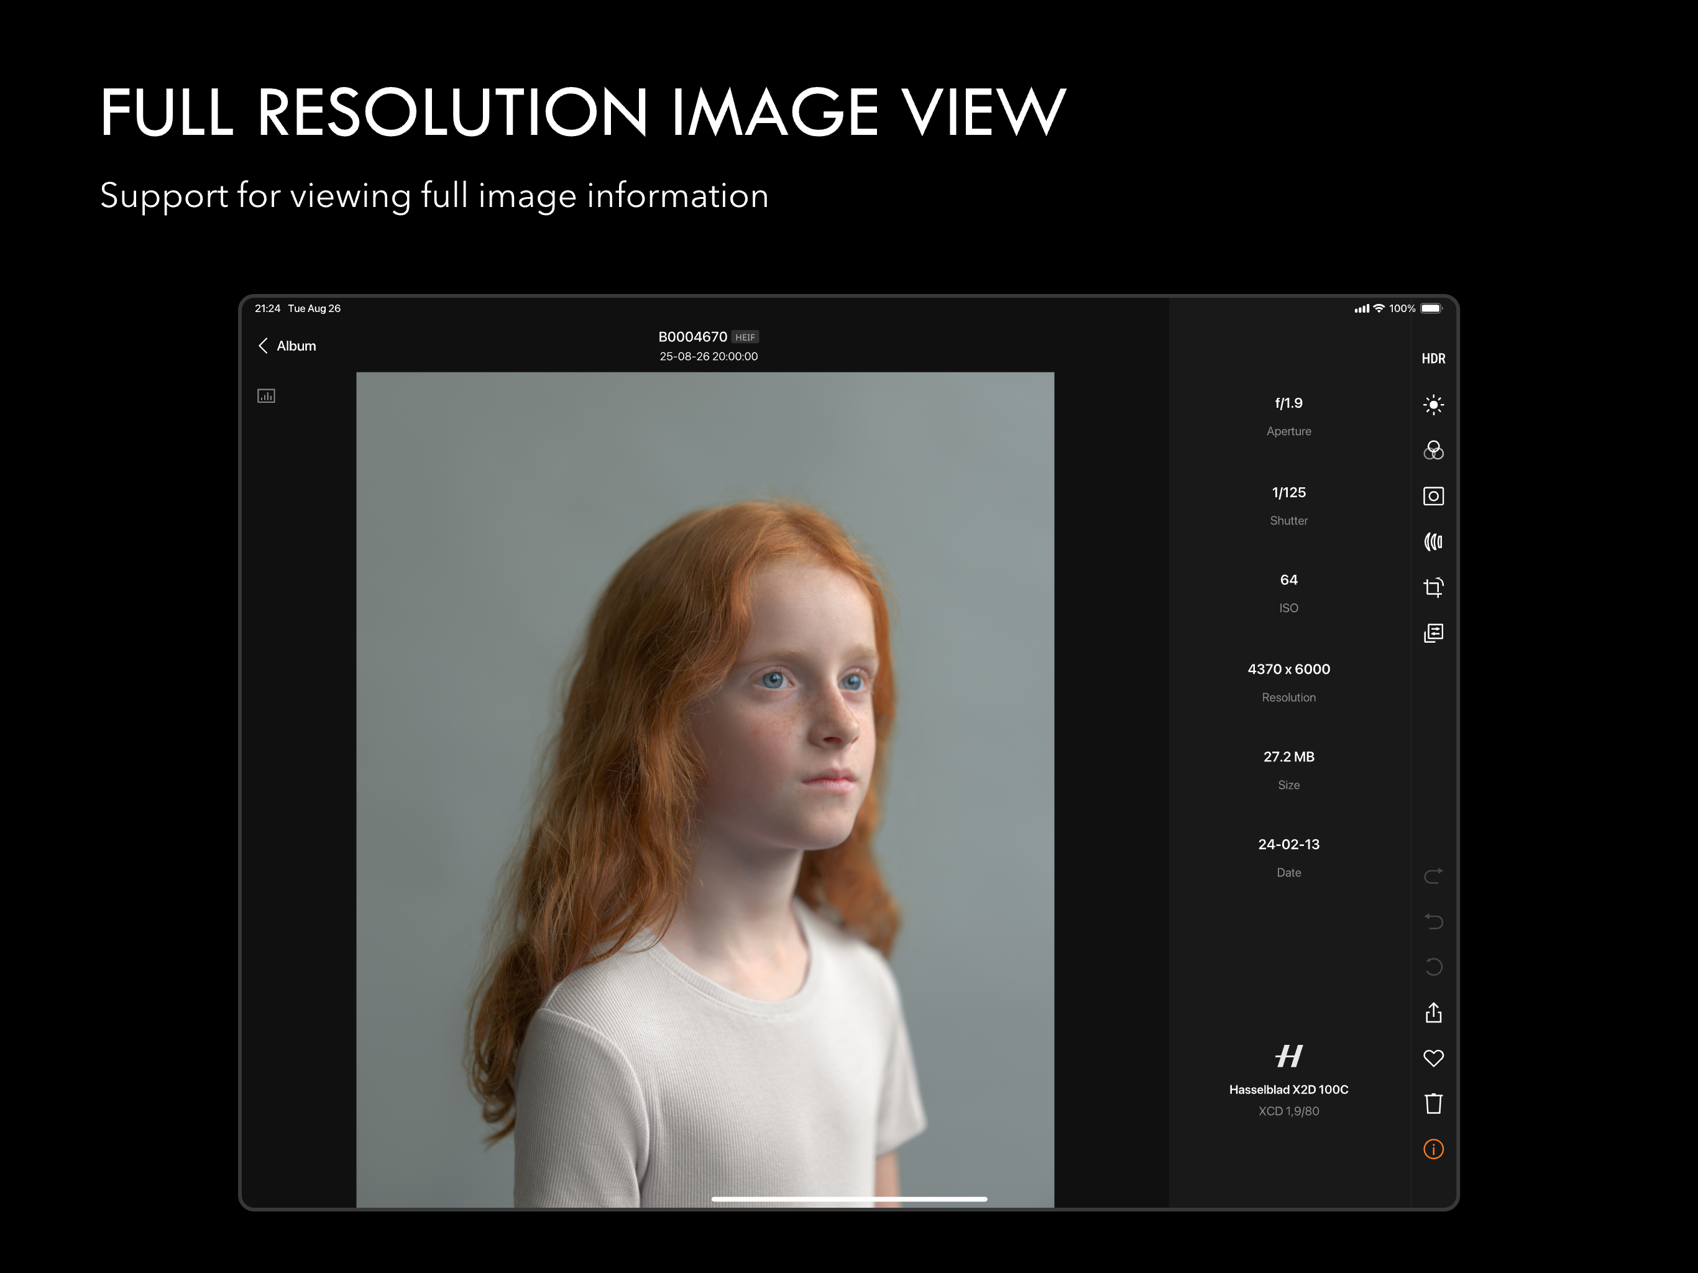Tap the bottom home indicator bar
Viewport: 1698px width, 1273px height.
pyautogui.click(x=848, y=1198)
